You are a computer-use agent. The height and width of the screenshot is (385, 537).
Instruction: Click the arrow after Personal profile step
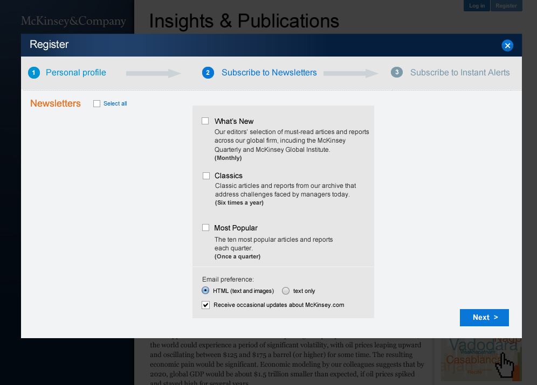coord(153,73)
